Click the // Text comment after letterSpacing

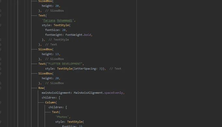[115, 69]
